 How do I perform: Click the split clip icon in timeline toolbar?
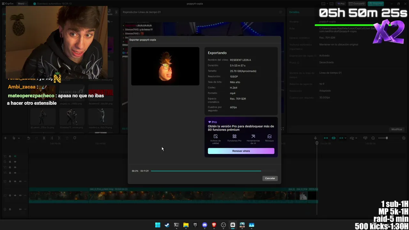44,138
